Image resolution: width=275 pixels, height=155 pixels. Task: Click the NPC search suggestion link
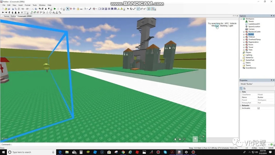coord(227,23)
